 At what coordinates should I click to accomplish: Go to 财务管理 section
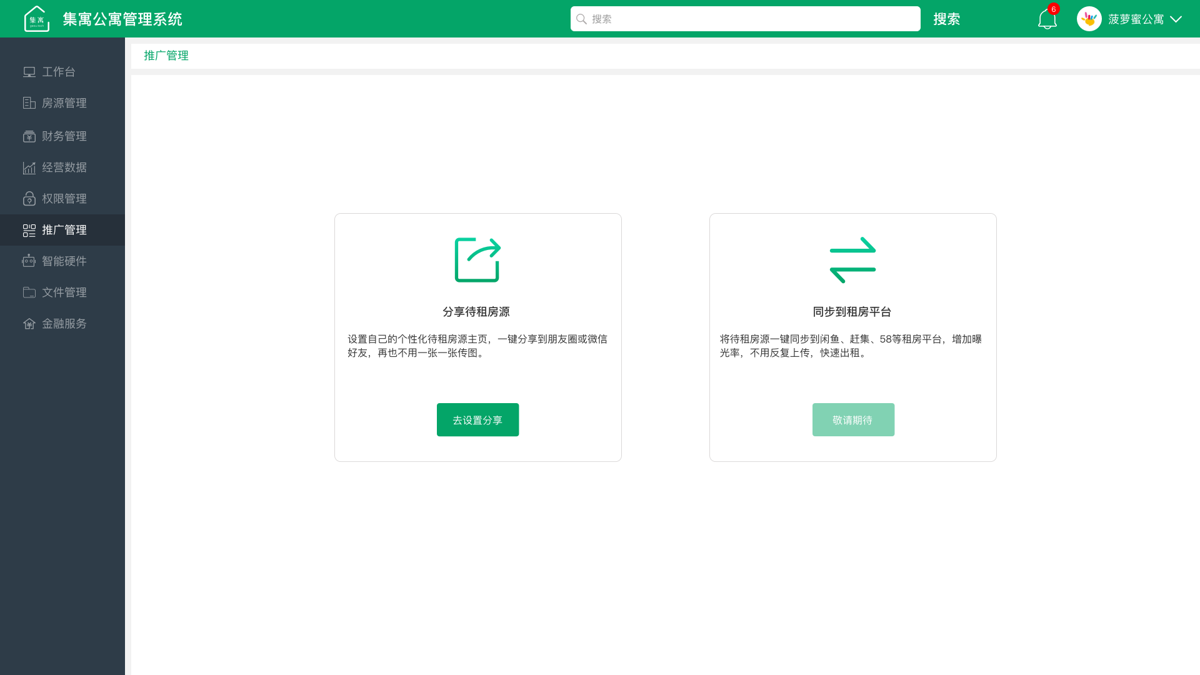point(62,136)
